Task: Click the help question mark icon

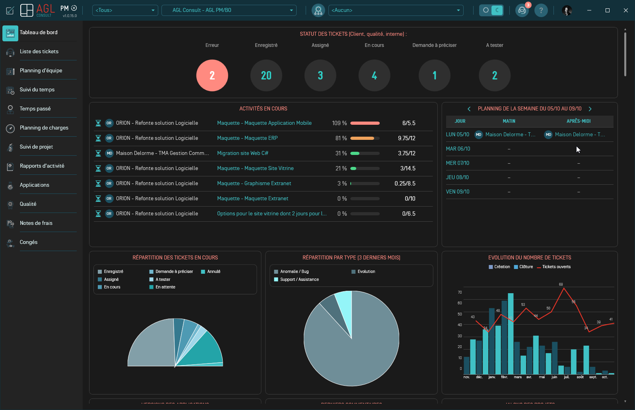Action: point(541,10)
